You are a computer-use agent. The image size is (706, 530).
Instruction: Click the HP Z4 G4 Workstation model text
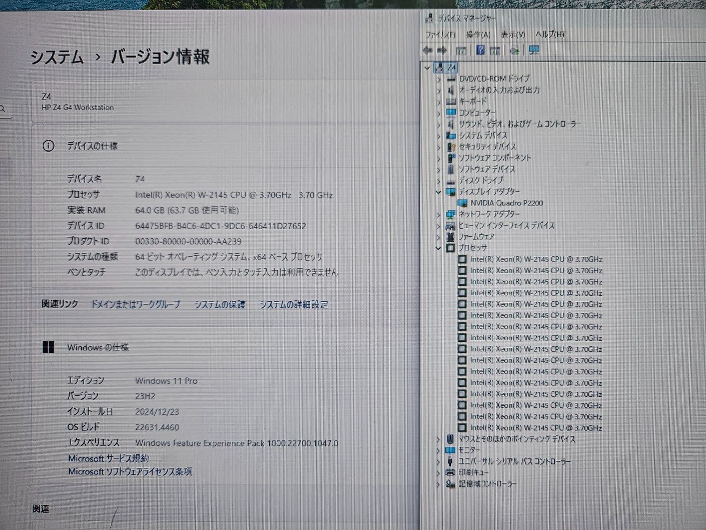click(78, 108)
